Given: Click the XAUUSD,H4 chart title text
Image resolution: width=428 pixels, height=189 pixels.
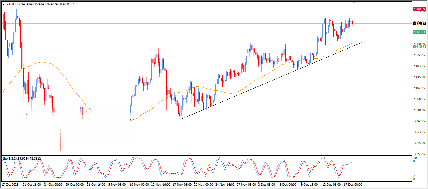Looking at the screenshot, I should pos(15,4).
